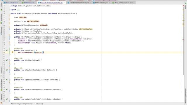The image size is (187, 105).
Task: Click the showAllToDos method name
Action: (x=30, y=70)
